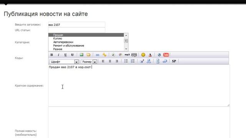Click the green insert image icon
This screenshot has height=138, width=246.
coord(81,55)
